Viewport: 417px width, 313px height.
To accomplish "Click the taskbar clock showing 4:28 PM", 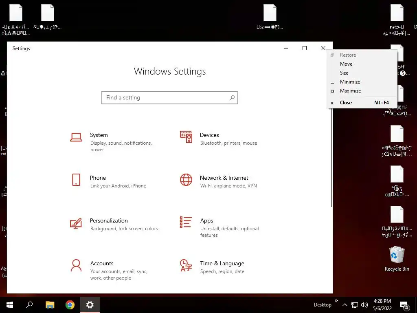I will click(382, 305).
